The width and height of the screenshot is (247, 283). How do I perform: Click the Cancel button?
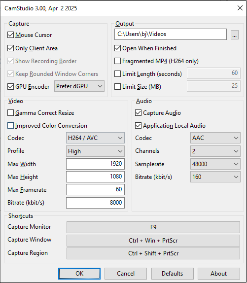pos(126,274)
